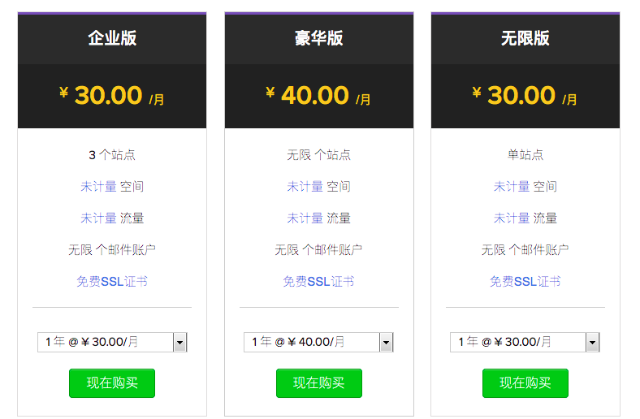Open 免费SSL证书 link in 企业版 plan

[112, 282]
